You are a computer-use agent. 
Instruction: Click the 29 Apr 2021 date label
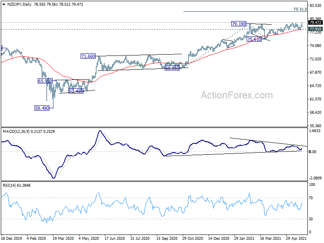tap(296, 238)
